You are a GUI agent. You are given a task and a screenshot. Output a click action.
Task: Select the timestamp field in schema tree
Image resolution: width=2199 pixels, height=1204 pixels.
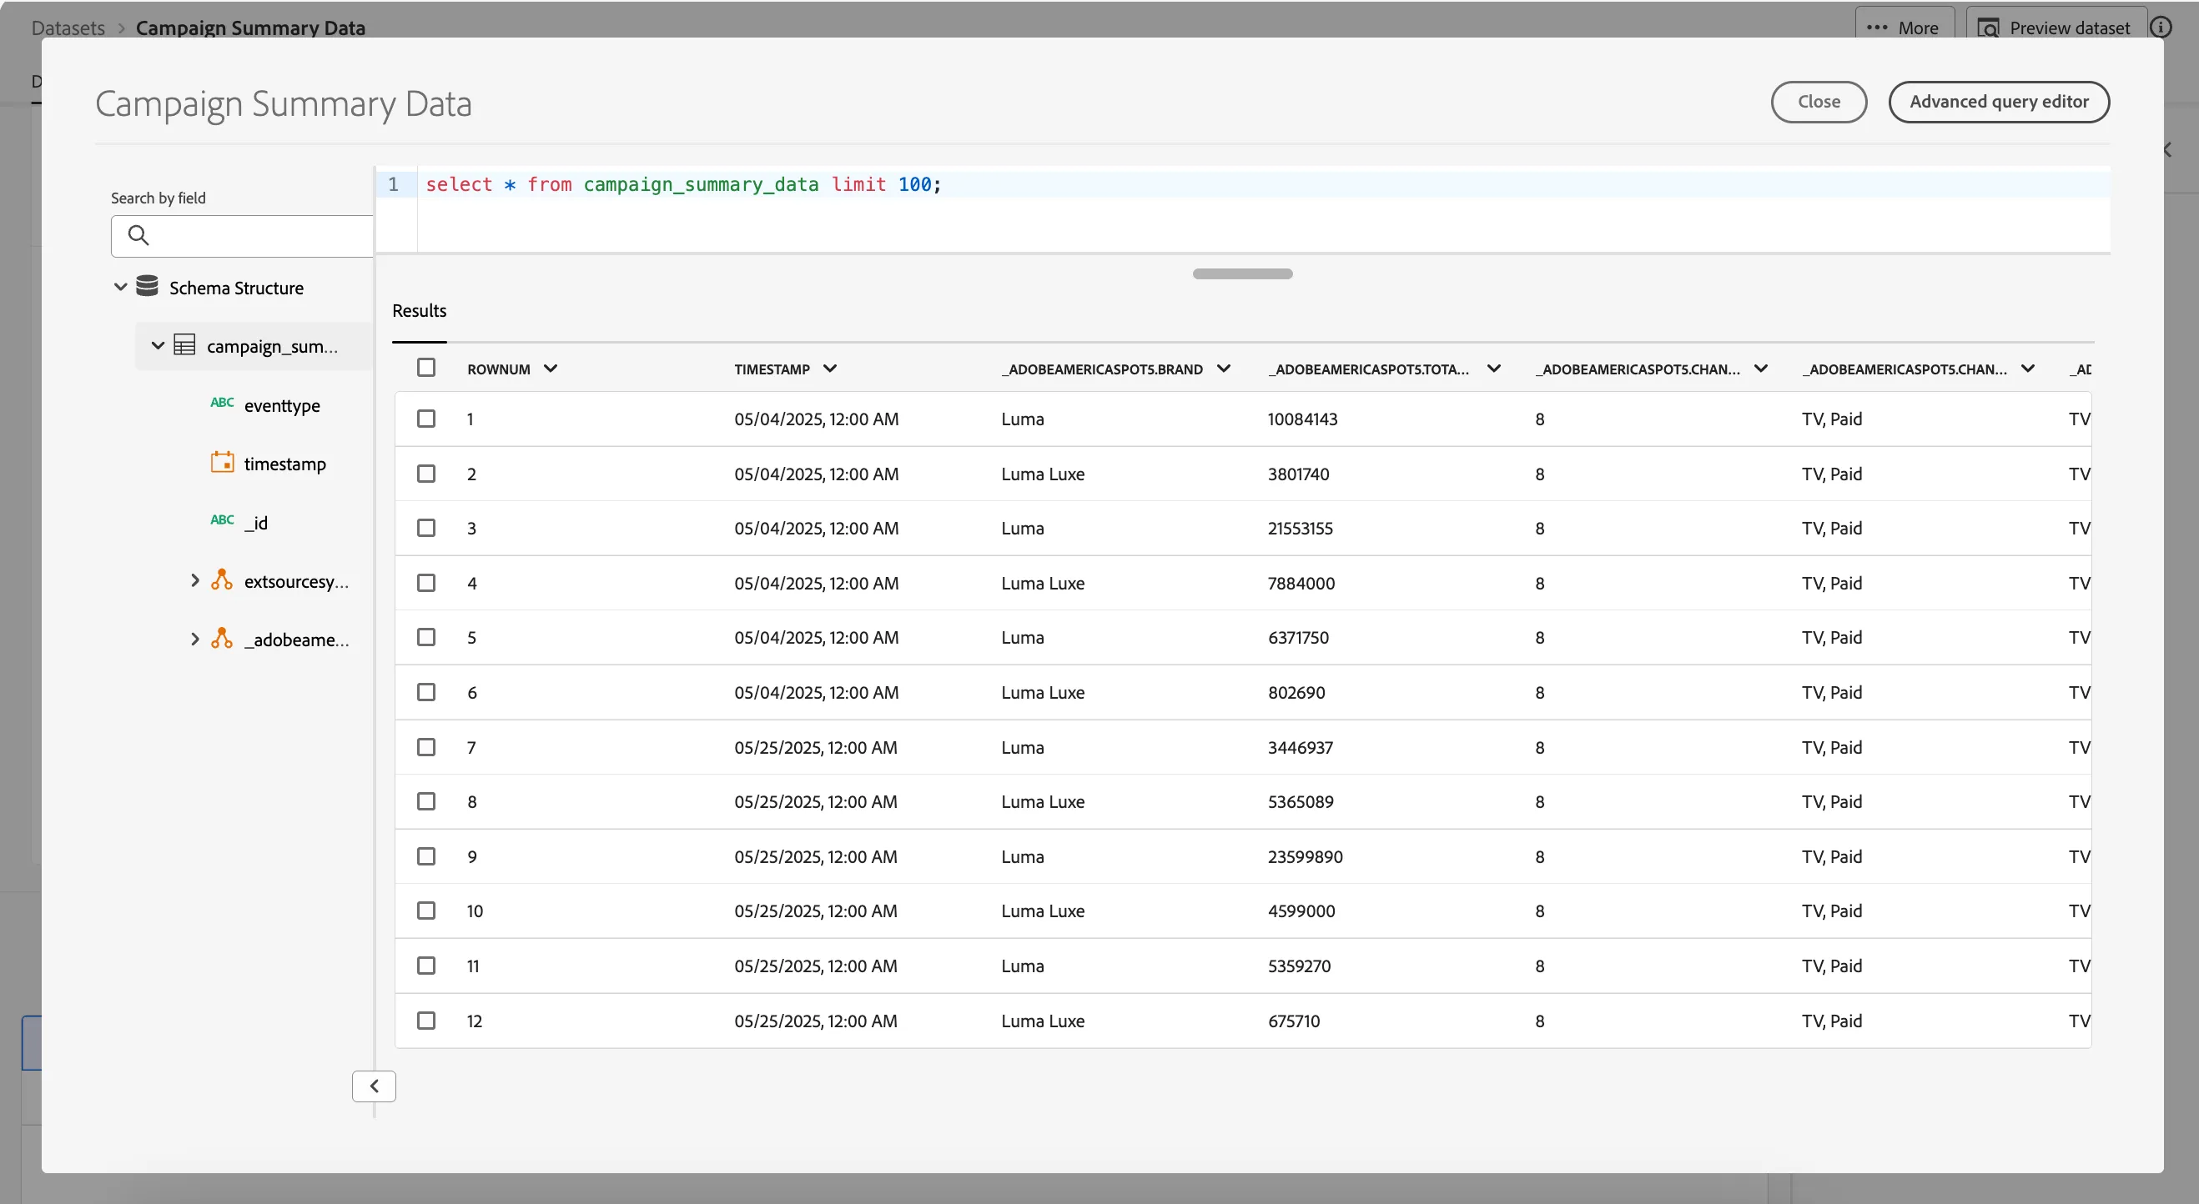tap(285, 464)
